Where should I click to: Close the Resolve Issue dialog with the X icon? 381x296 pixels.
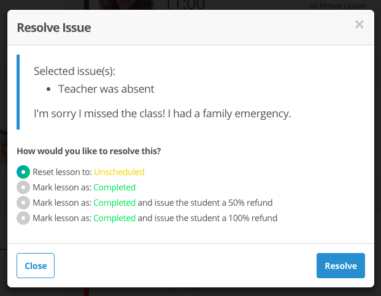pos(359,25)
